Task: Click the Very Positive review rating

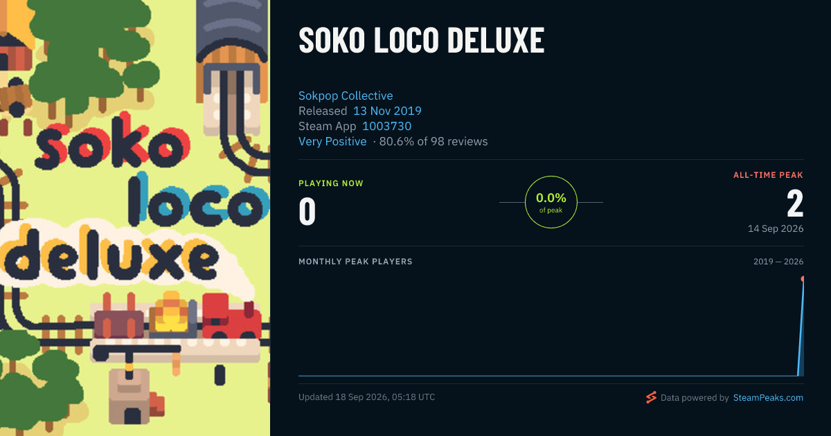Action: [332, 141]
